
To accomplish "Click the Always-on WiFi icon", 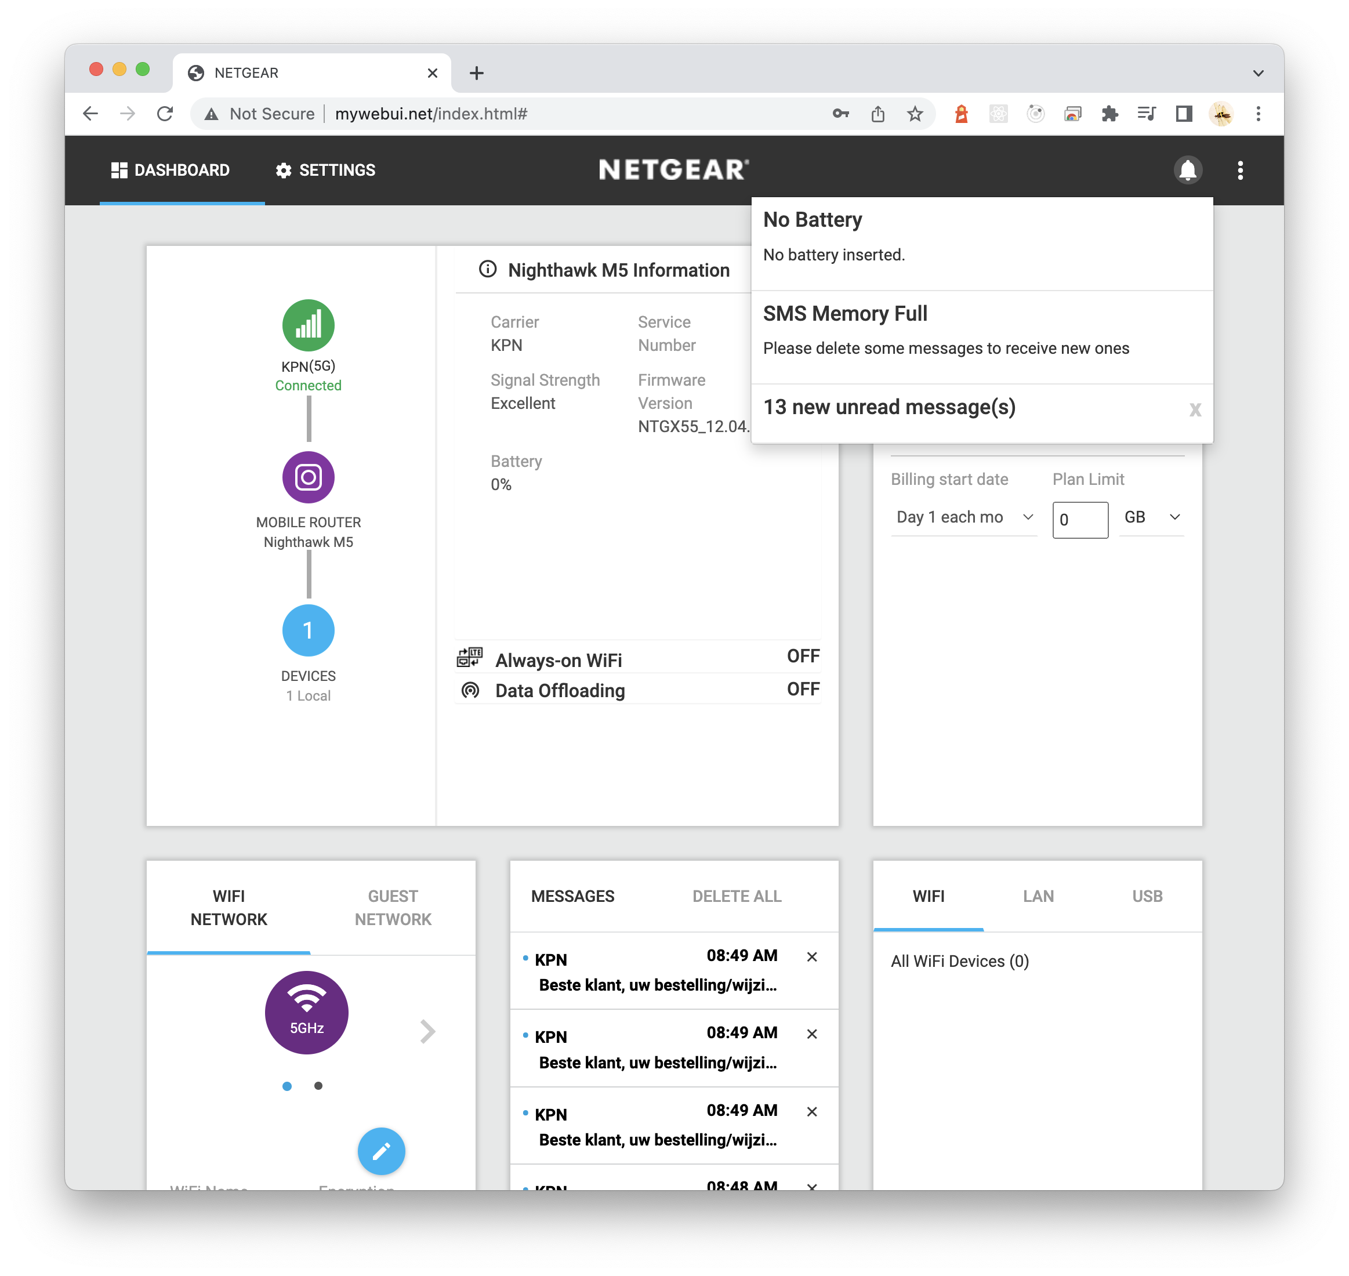I will pos(469,658).
